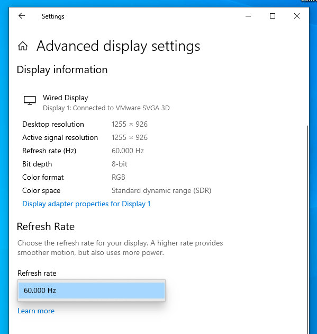Click the Wired Display name

[x=66, y=98]
